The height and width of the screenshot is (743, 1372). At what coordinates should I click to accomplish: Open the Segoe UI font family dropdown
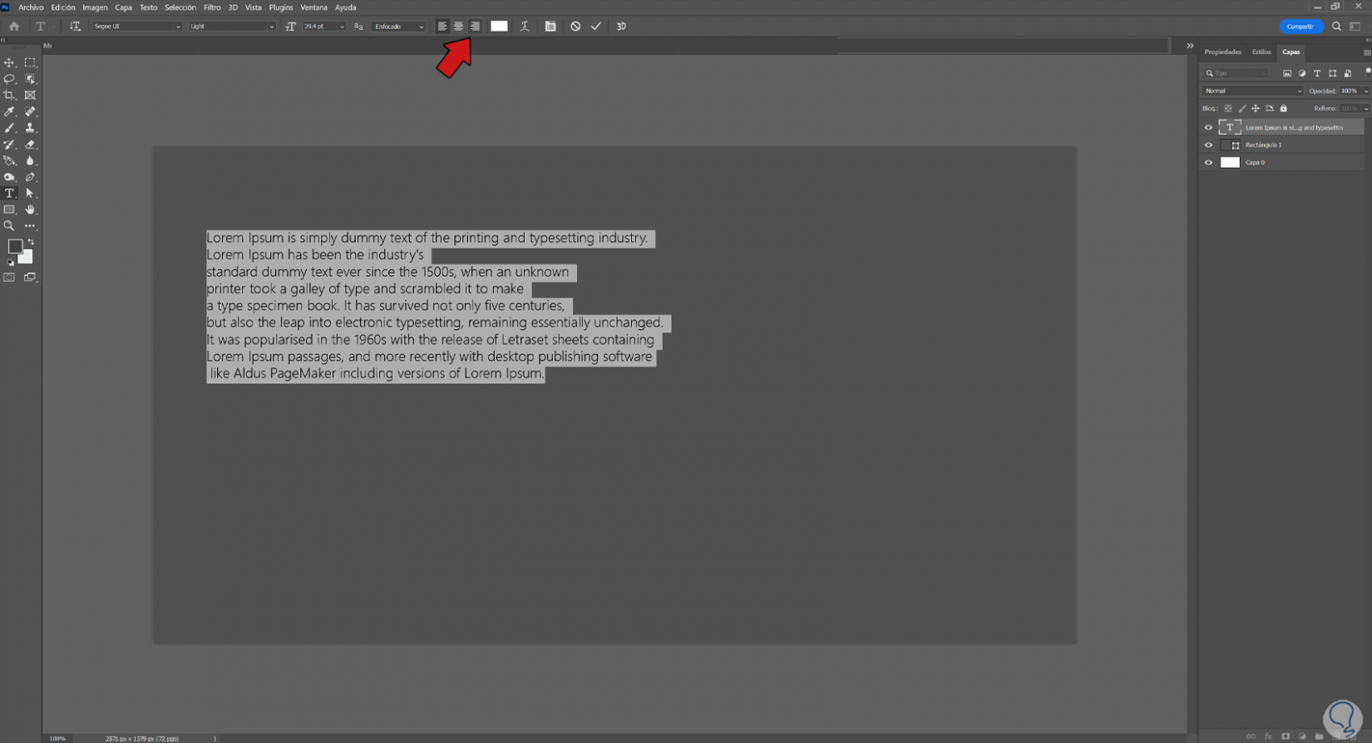136,27
